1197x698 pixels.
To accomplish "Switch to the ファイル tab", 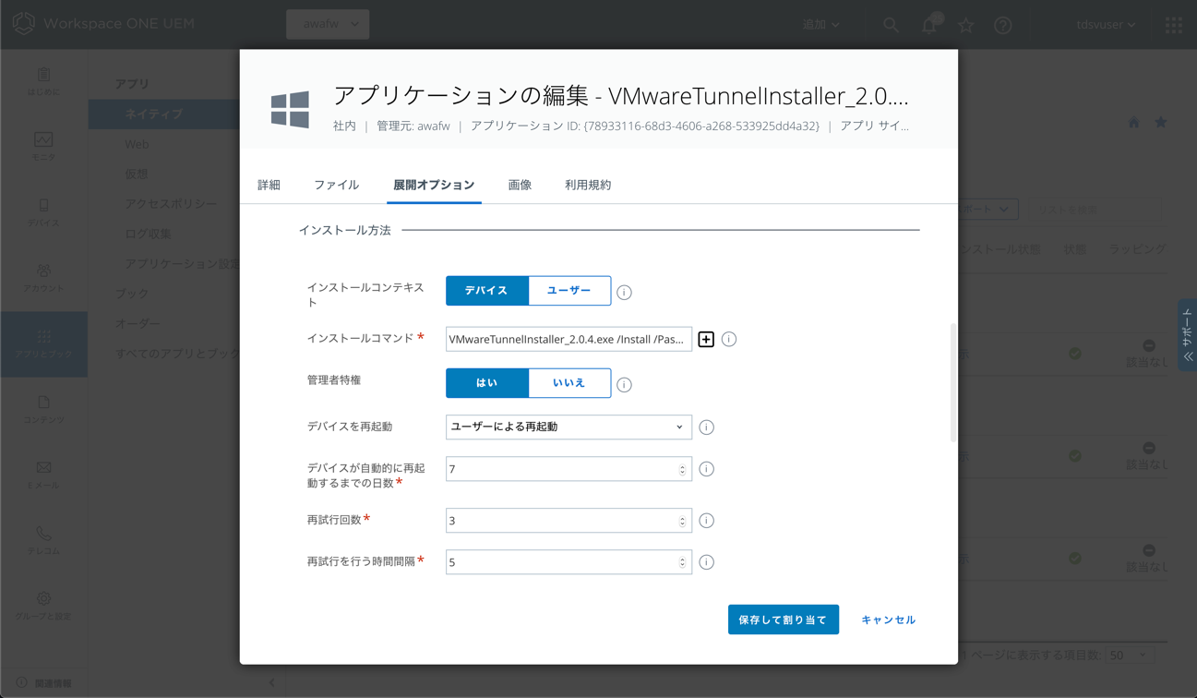I will [336, 185].
